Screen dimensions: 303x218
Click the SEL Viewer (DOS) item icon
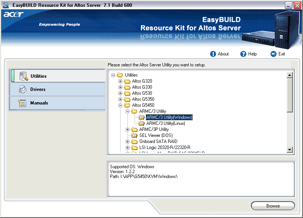coord(134,135)
